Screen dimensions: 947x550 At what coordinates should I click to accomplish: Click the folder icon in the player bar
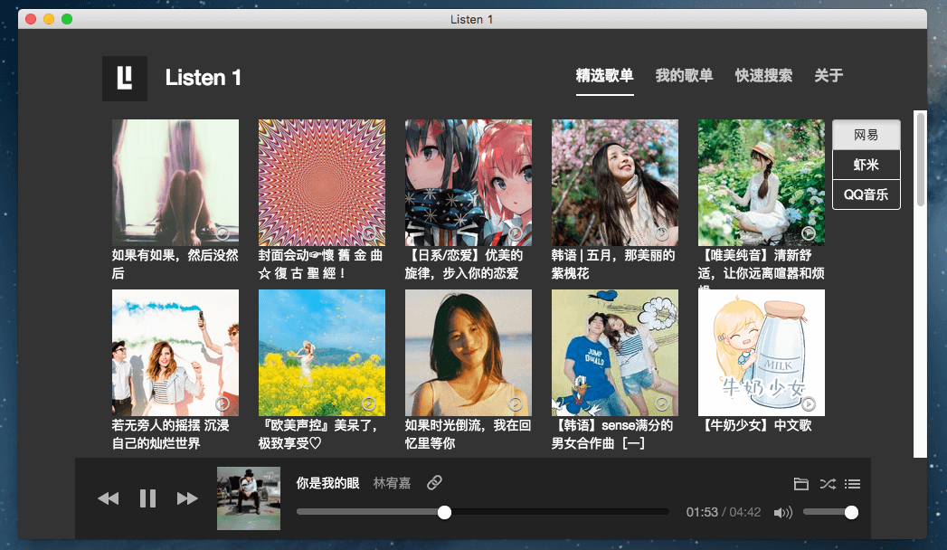tap(800, 483)
